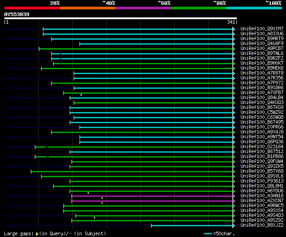Open the UniRef100_A9X4J8 hit

tap(262, 132)
